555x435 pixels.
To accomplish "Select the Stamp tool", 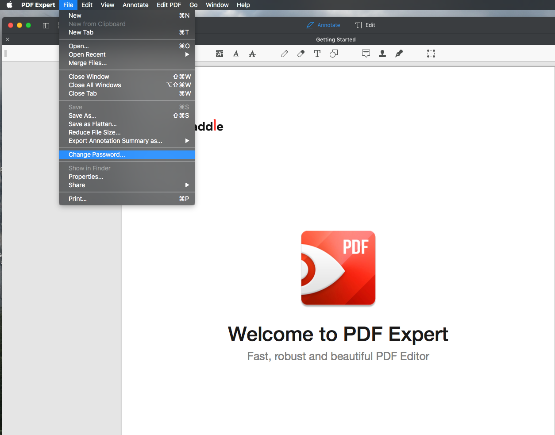I will (x=382, y=54).
